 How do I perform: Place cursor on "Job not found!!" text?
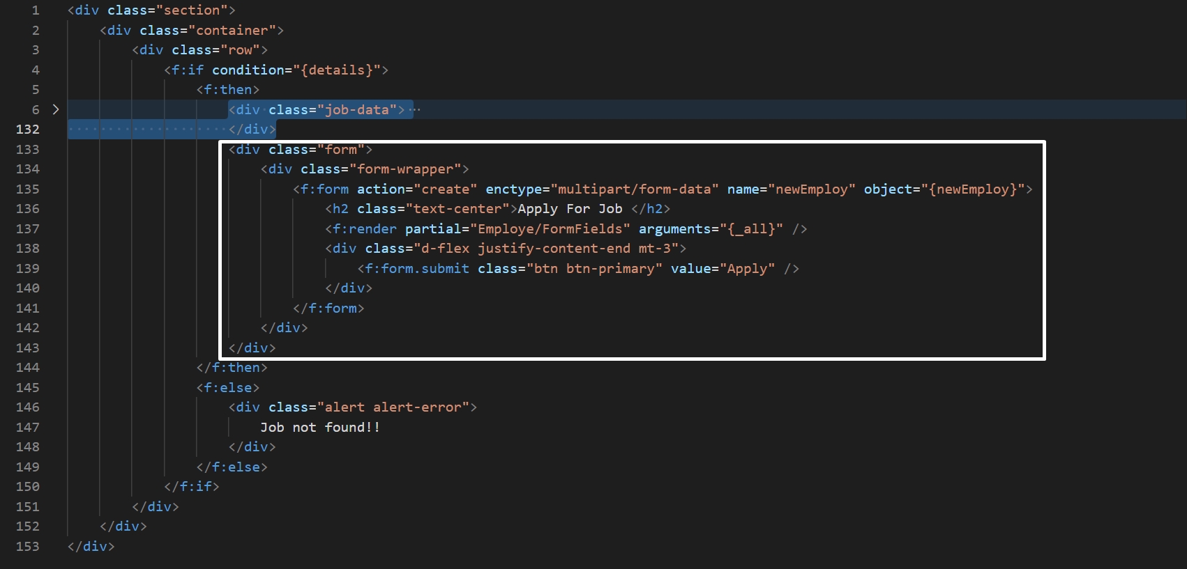tap(320, 428)
